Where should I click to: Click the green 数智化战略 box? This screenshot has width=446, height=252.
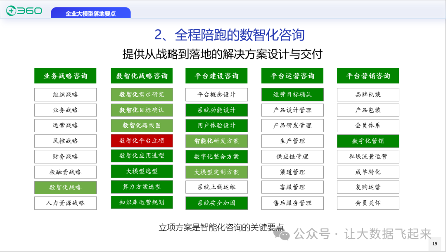pyautogui.click(x=65, y=188)
